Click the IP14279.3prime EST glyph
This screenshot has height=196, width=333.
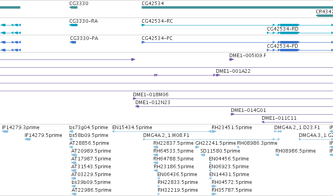click(x=5, y=131)
